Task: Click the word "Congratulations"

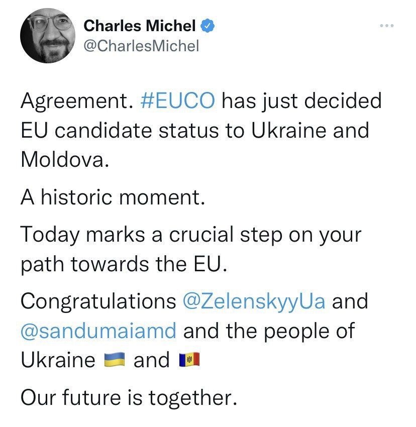Action: (98, 301)
